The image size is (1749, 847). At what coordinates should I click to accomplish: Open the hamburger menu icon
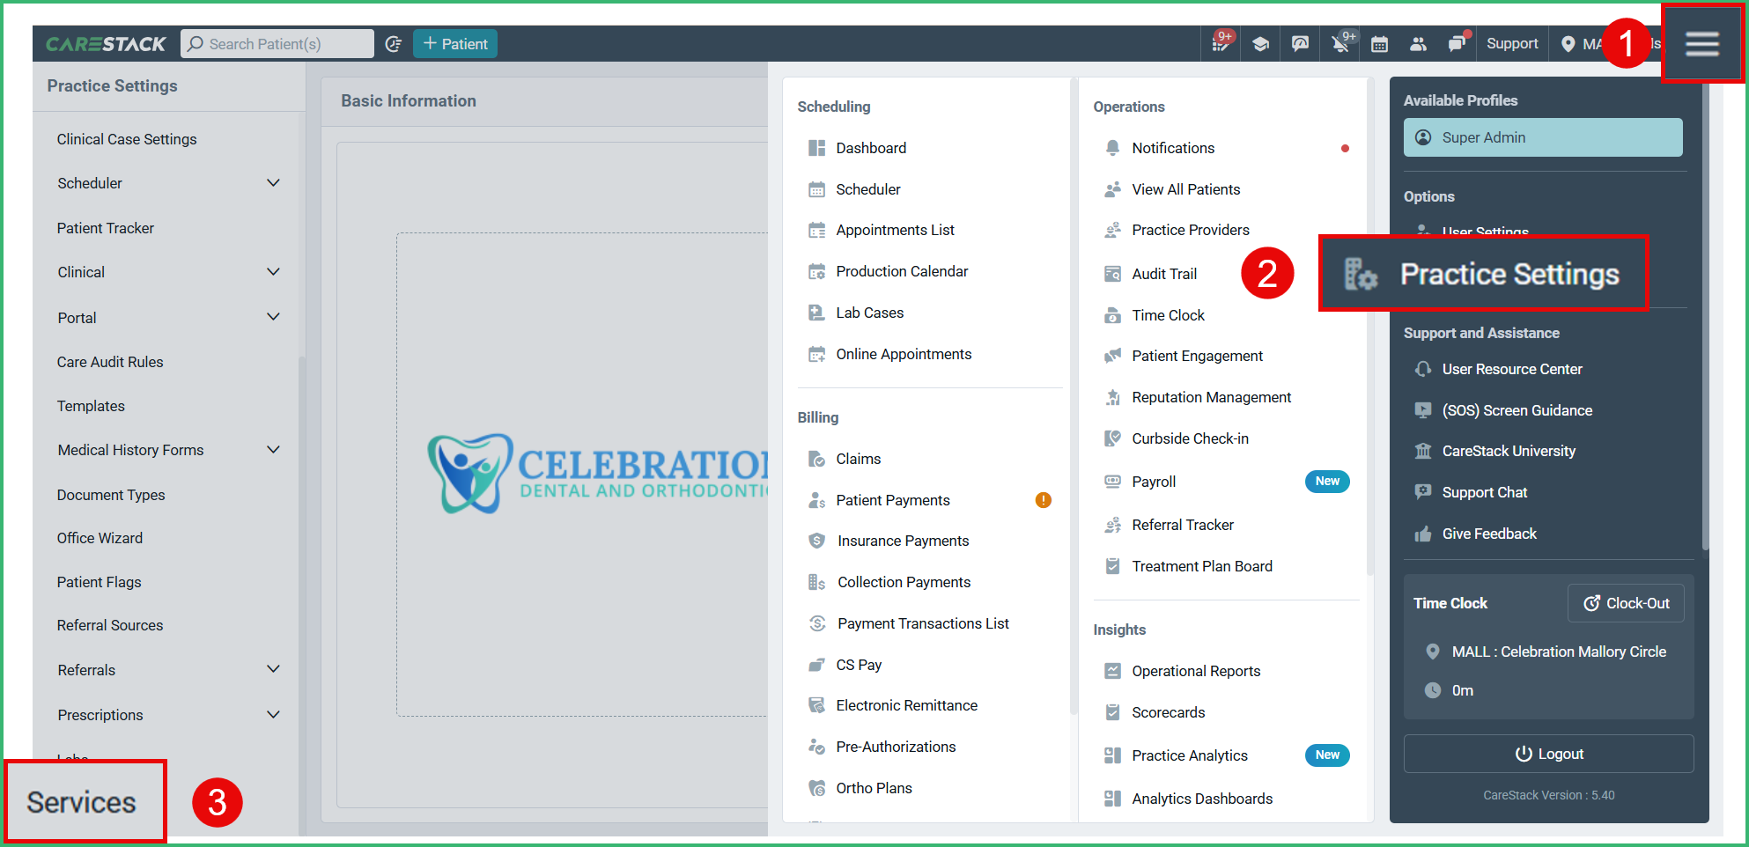1701,43
